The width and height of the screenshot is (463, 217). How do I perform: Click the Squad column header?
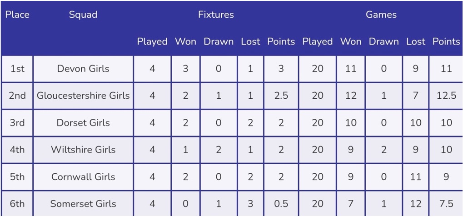click(x=83, y=15)
